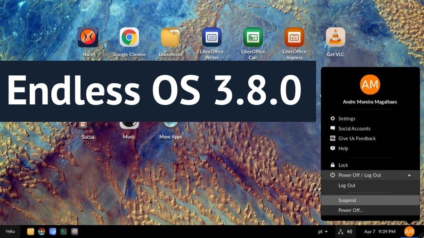Open Help from the user menu

pos(370,149)
